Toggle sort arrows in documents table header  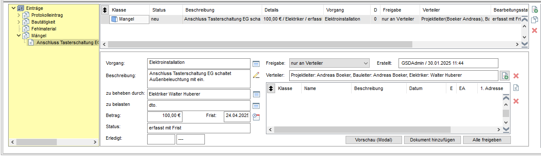[271, 88]
